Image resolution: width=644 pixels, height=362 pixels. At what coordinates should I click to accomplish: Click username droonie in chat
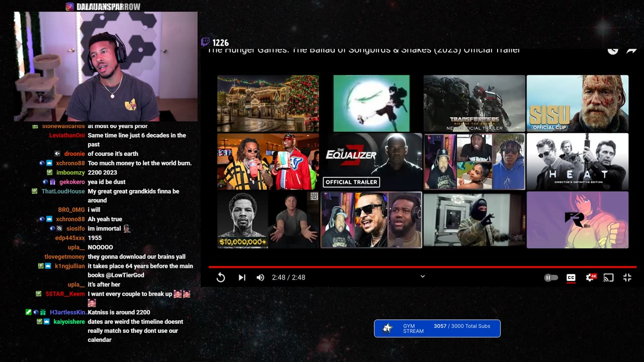(74, 154)
